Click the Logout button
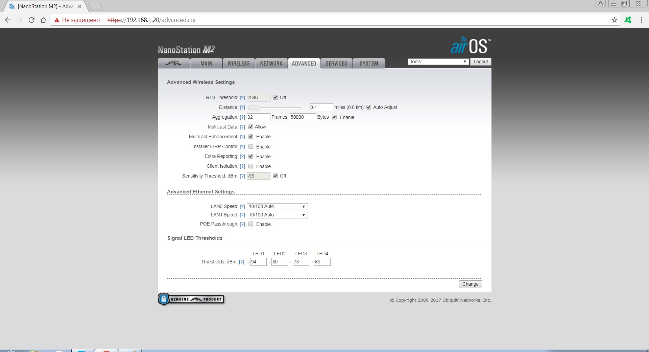 480,62
